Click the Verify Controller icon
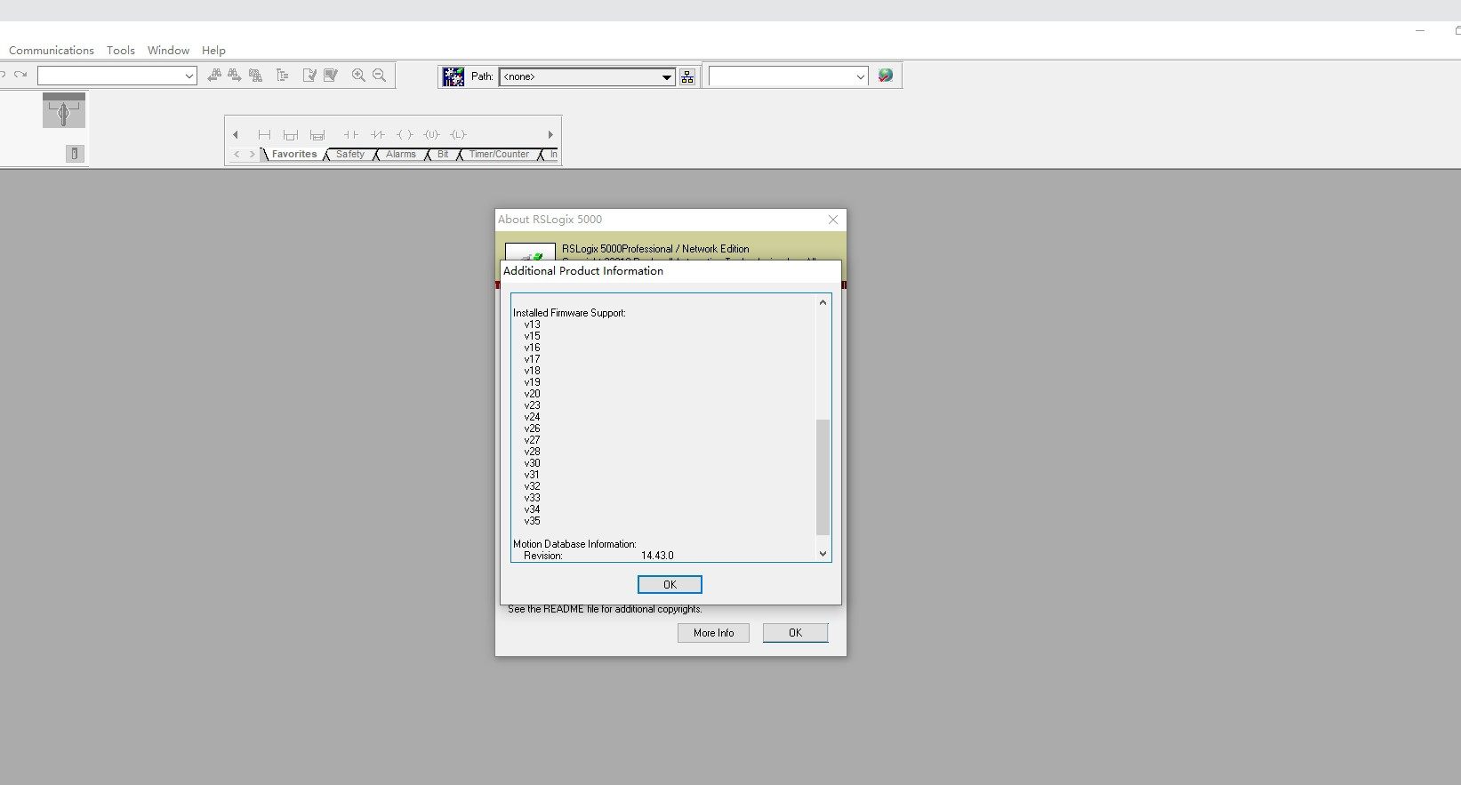This screenshot has height=785, width=1461. pyautogui.click(x=331, y=76)
